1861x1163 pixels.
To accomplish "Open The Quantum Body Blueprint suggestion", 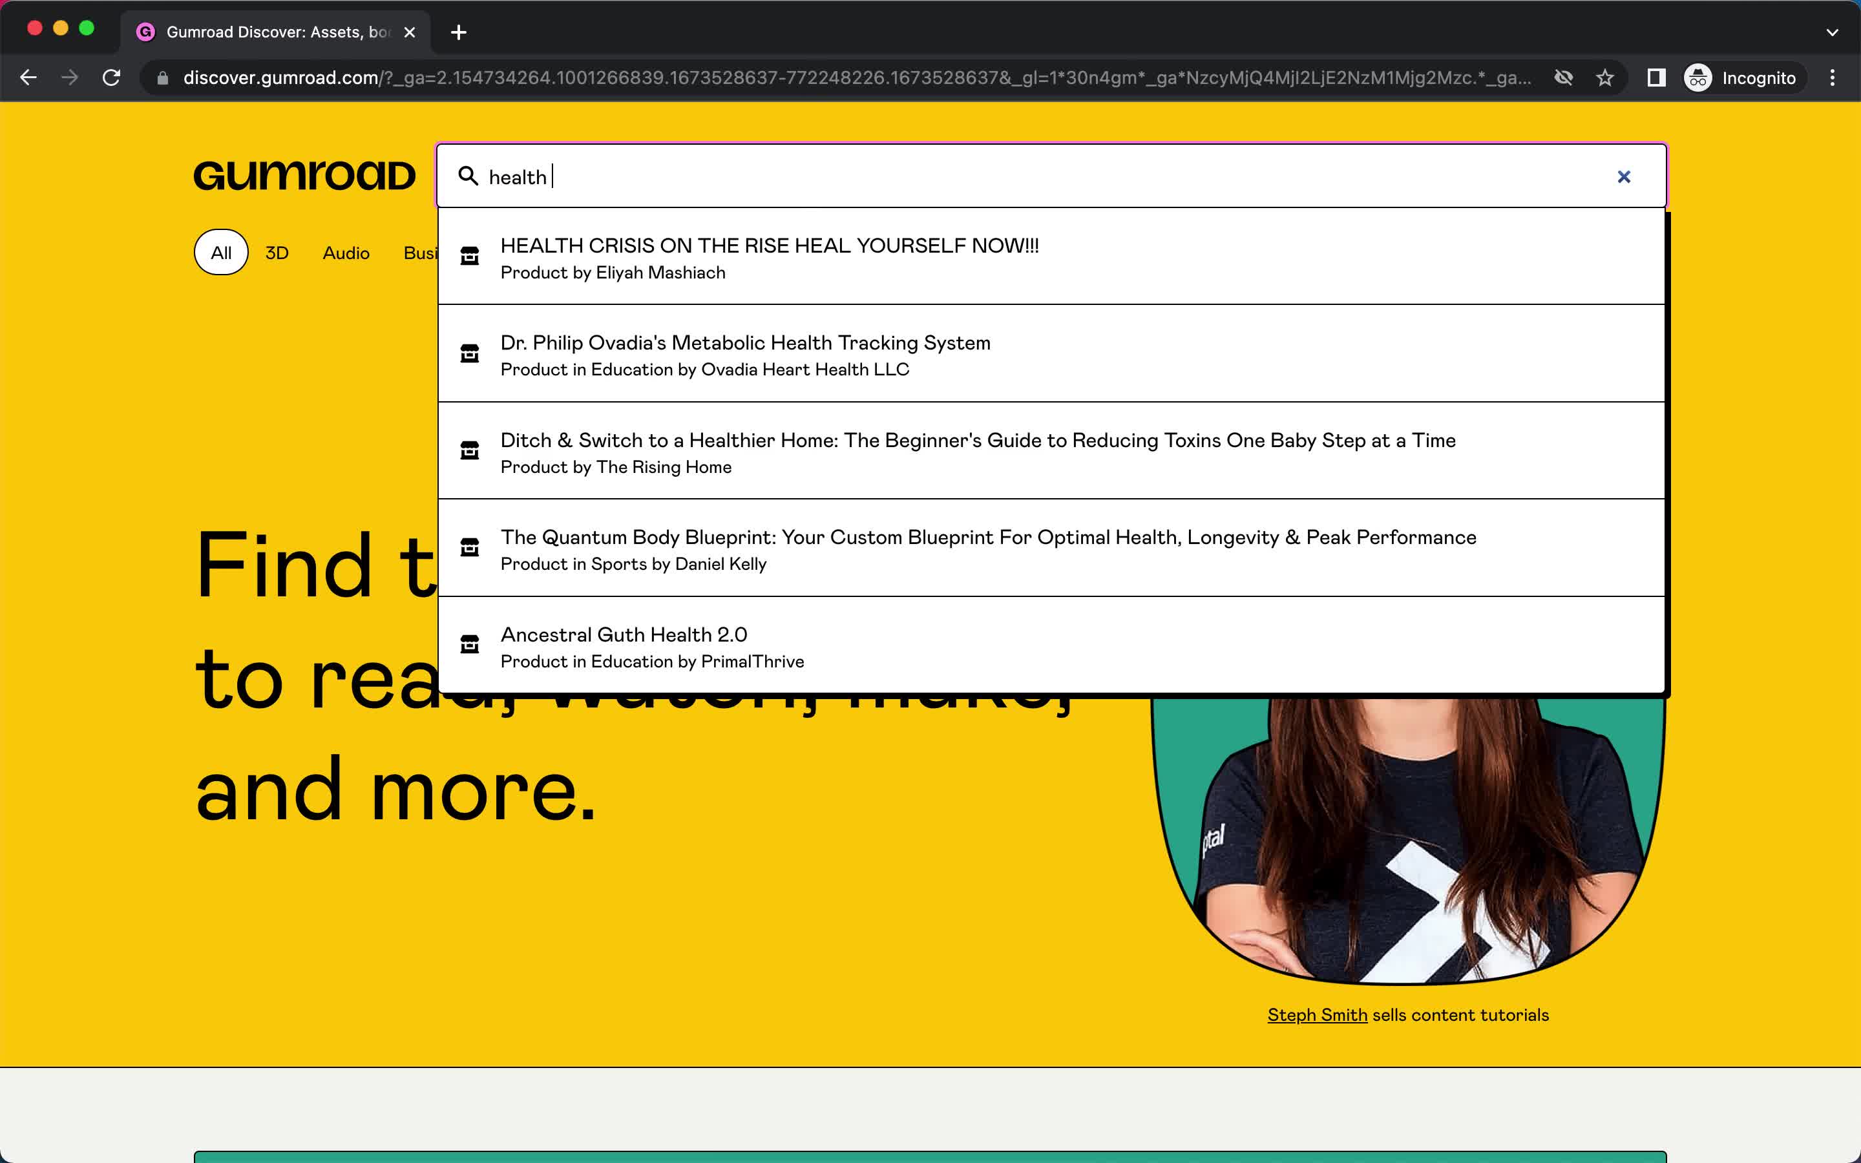I will click(1051, 549).
